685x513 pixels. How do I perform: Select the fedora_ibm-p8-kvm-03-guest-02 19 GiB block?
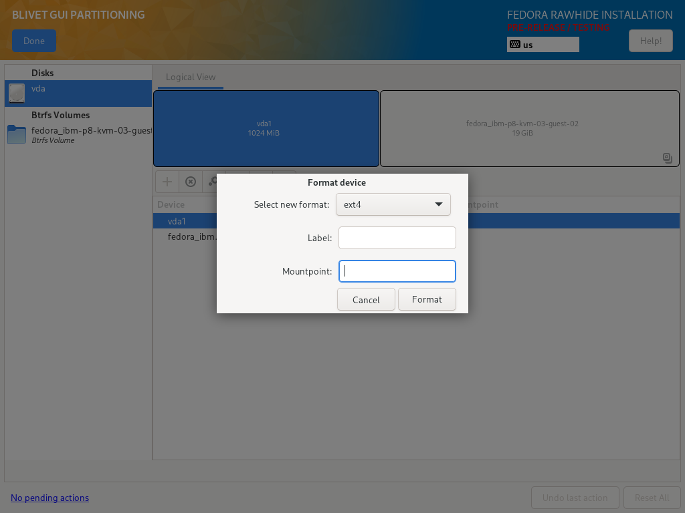(x=530, y=129)
